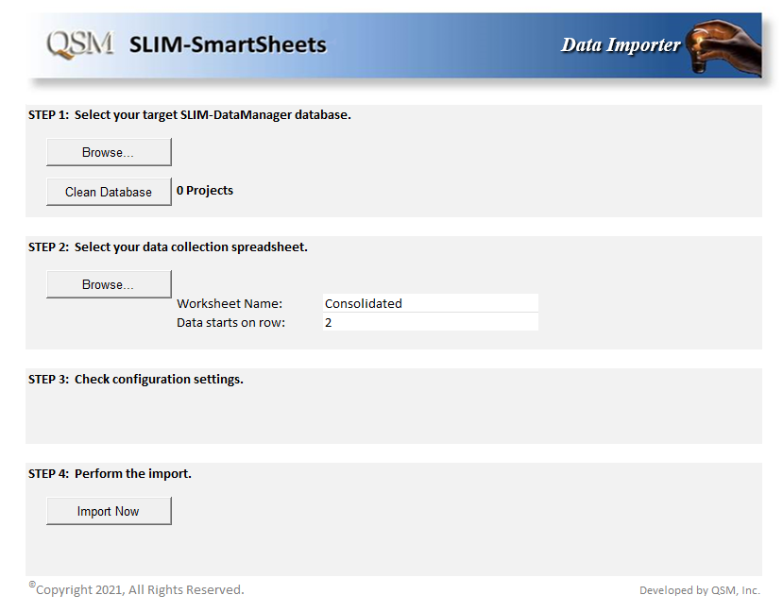Click the Data Importer banner text
This screenshot has width=783, height=612.
(x=621, y=45)
